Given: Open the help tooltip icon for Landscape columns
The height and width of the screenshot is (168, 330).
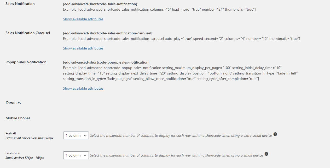Looking at the screenshot, I should pyautogui.click(x=266, y=154).
